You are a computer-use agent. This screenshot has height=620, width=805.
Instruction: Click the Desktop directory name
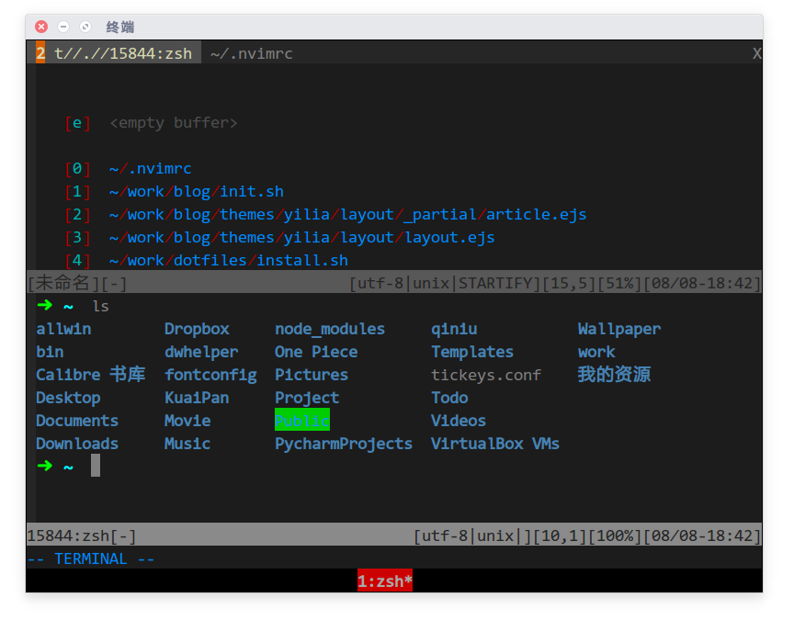[x=68, y=398]
